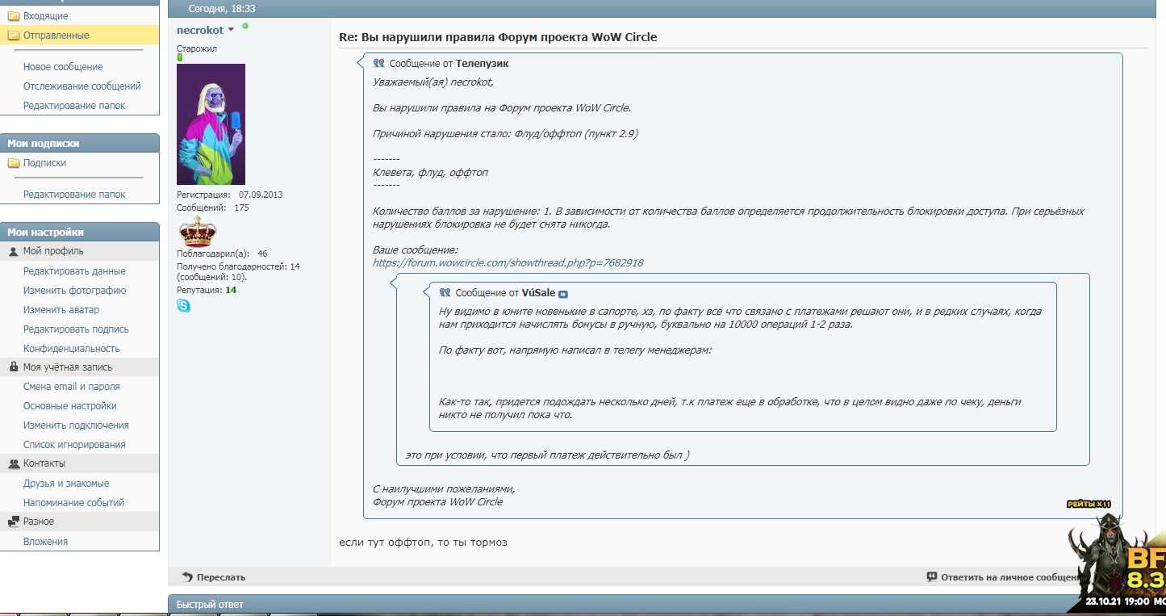Open the Входящие inbox folder
This screenshot has width=1166, height=616.
[45, 16]
